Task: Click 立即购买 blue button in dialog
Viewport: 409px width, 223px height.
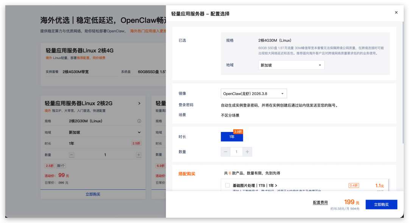Action: coord(381,204)
